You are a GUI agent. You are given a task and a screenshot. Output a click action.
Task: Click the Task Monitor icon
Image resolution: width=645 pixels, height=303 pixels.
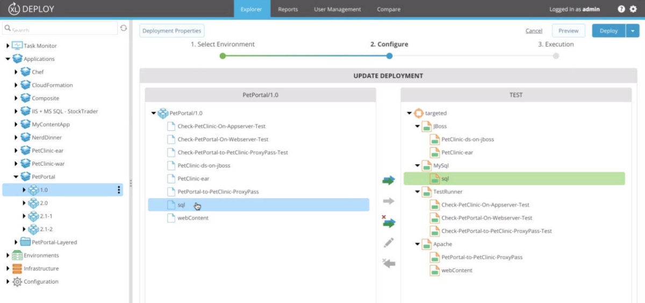pyautogui.click(x=17, y=46)
